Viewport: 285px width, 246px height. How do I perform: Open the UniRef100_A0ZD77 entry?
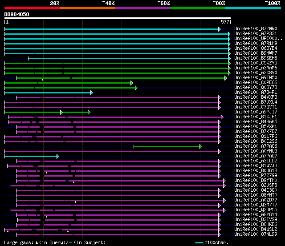[x=256, y=200]
